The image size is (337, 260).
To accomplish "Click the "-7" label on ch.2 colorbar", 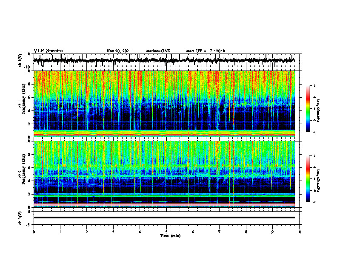I will click(314, 202).
